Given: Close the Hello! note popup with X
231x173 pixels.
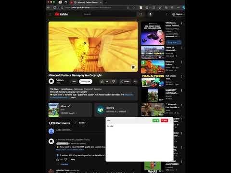Looking at the screenshot, I should coord(171,121).
